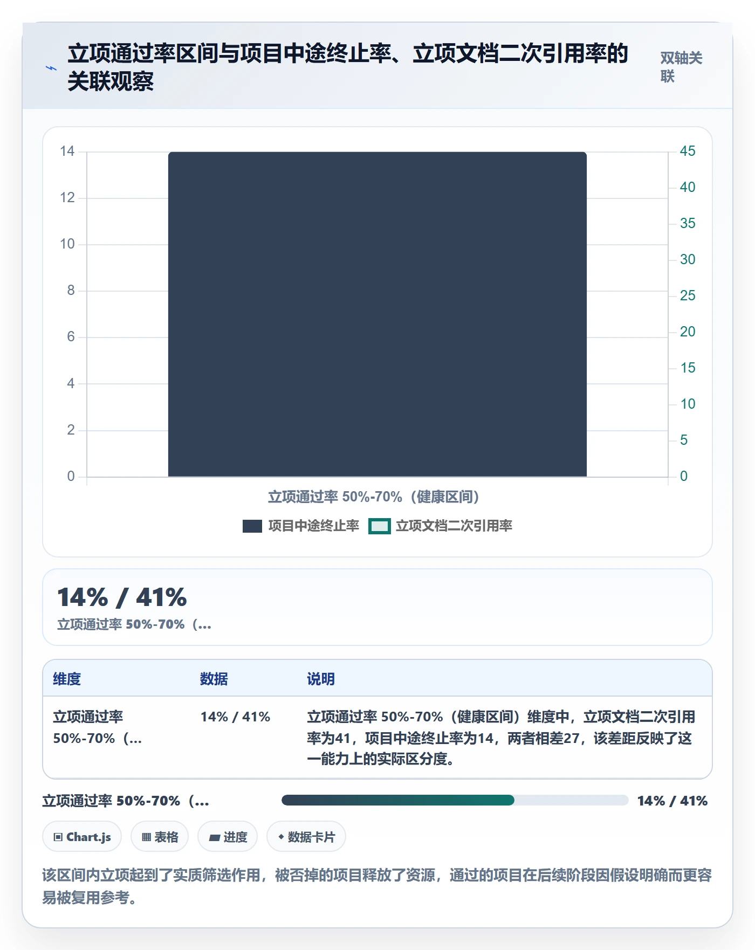
Task: Click the 14% / 41% value beside progress bar
Action: tap(672, 801)
